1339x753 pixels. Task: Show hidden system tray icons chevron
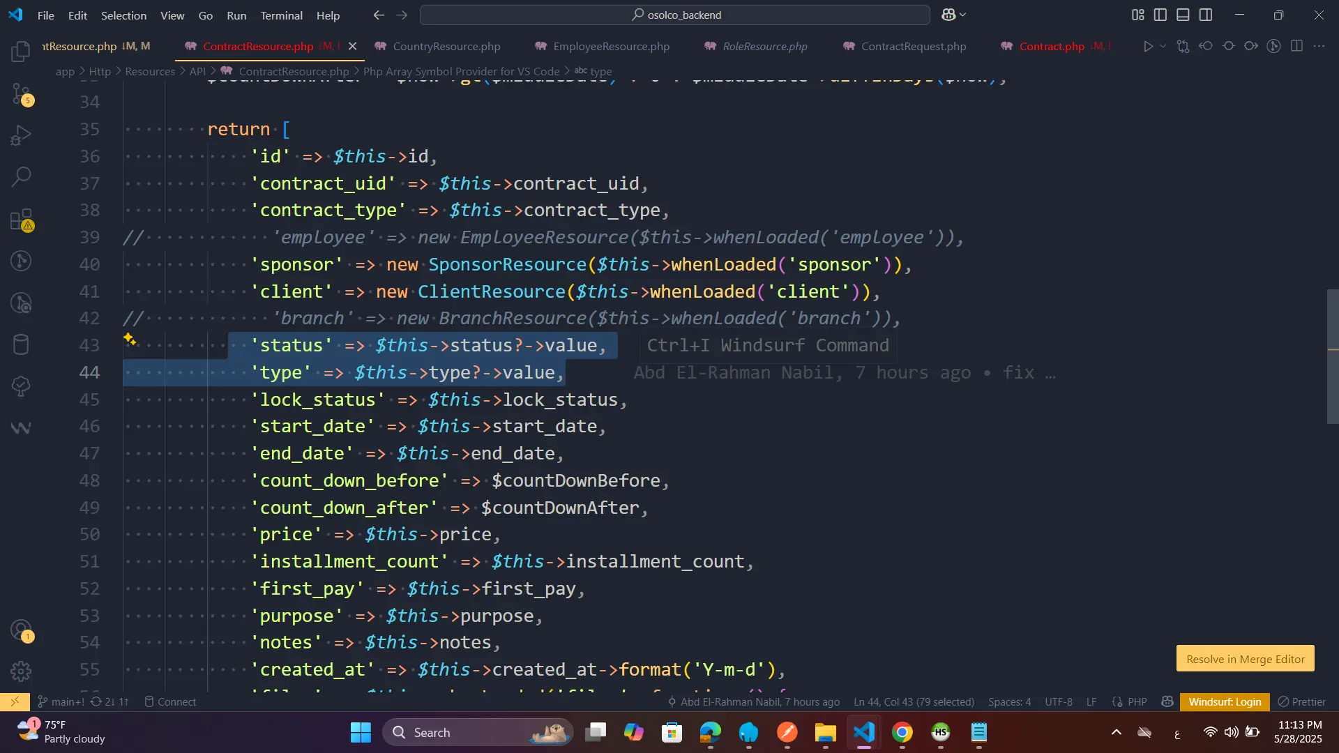point(1117,732)
